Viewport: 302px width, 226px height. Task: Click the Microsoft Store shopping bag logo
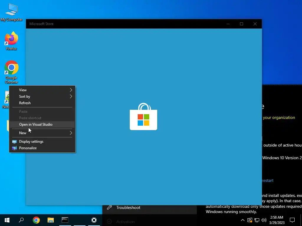(144, 117)
